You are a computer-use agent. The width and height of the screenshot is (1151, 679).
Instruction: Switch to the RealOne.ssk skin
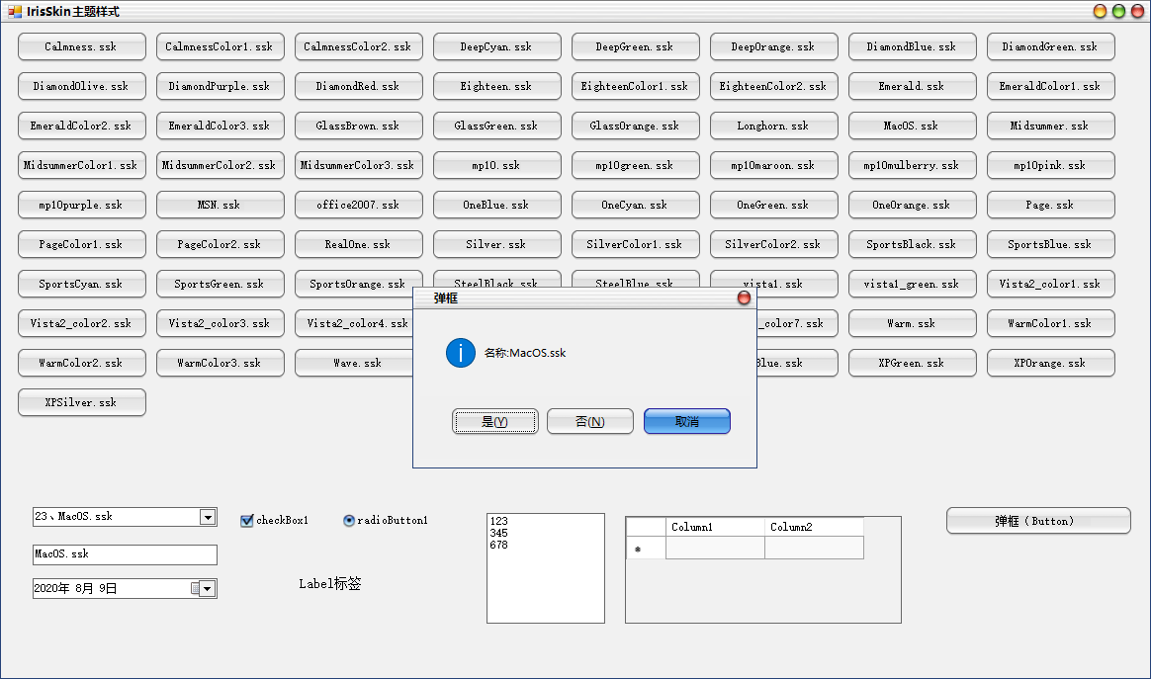[x=358, y=244]
